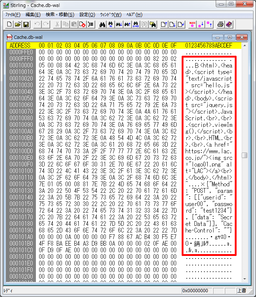Image resolution: width=256 pixels, height=297 pixels.
Task: Click the page with return arrow icon
Action: click(x=181, y=25)
